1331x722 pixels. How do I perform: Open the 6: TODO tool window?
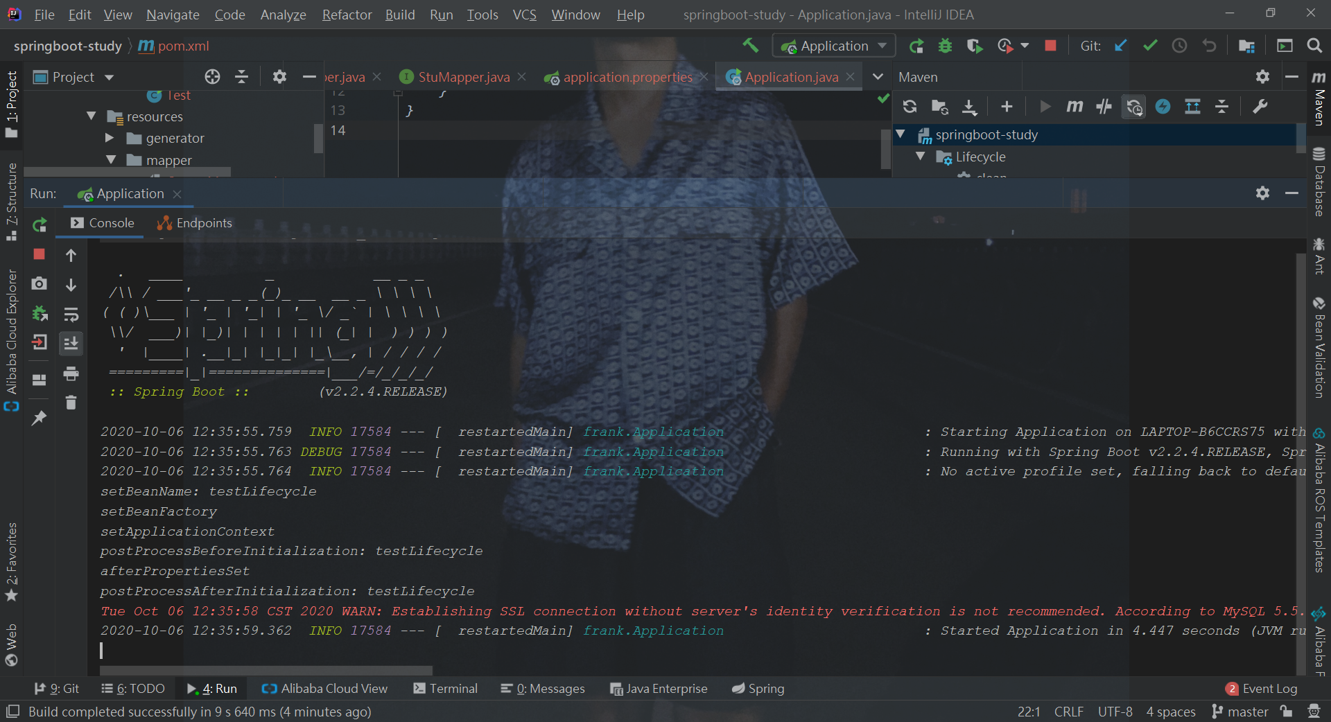click(133, 689)
